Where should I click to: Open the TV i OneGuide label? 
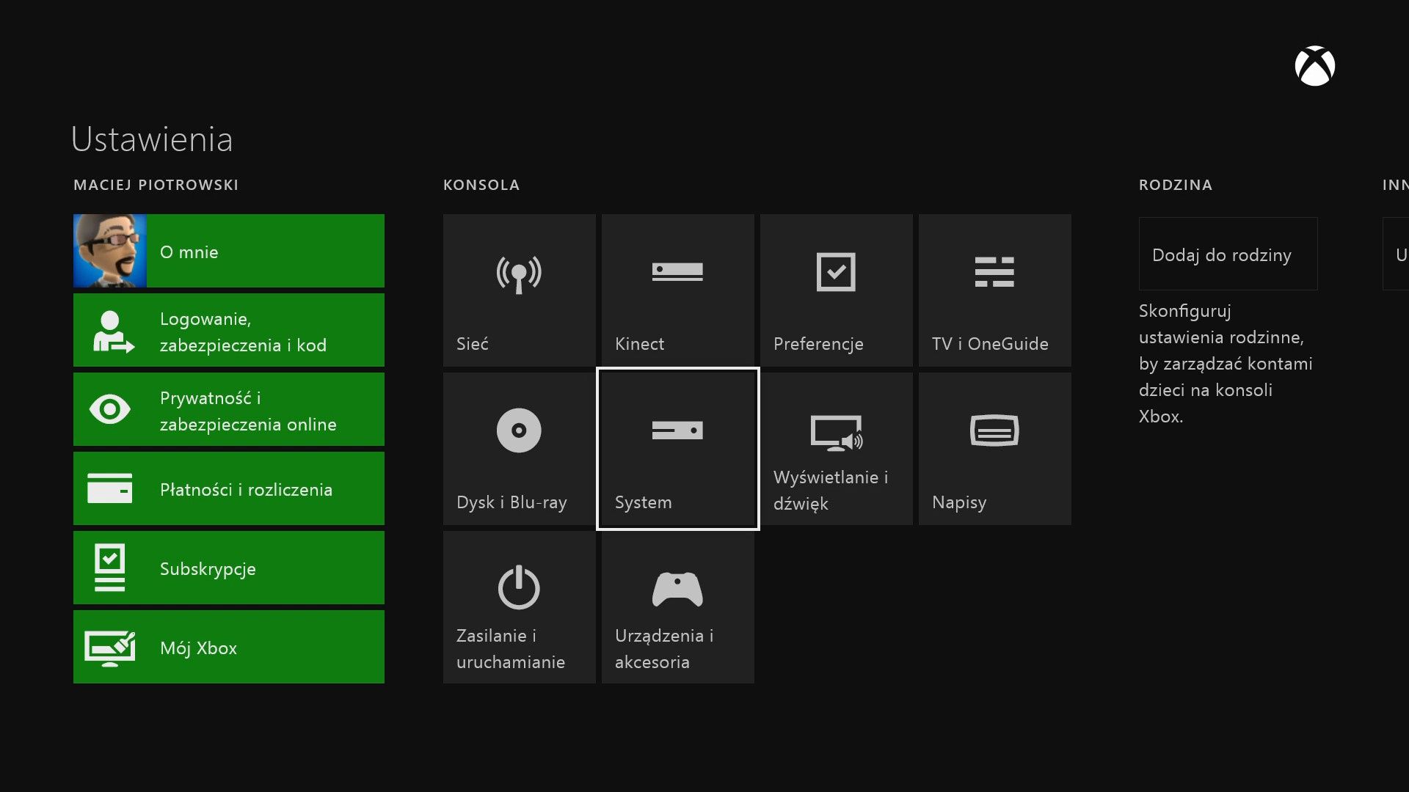pyautogui.click(x=990, y=344)
